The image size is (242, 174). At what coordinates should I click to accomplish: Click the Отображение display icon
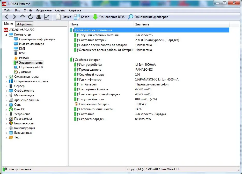tap(11, 91)
